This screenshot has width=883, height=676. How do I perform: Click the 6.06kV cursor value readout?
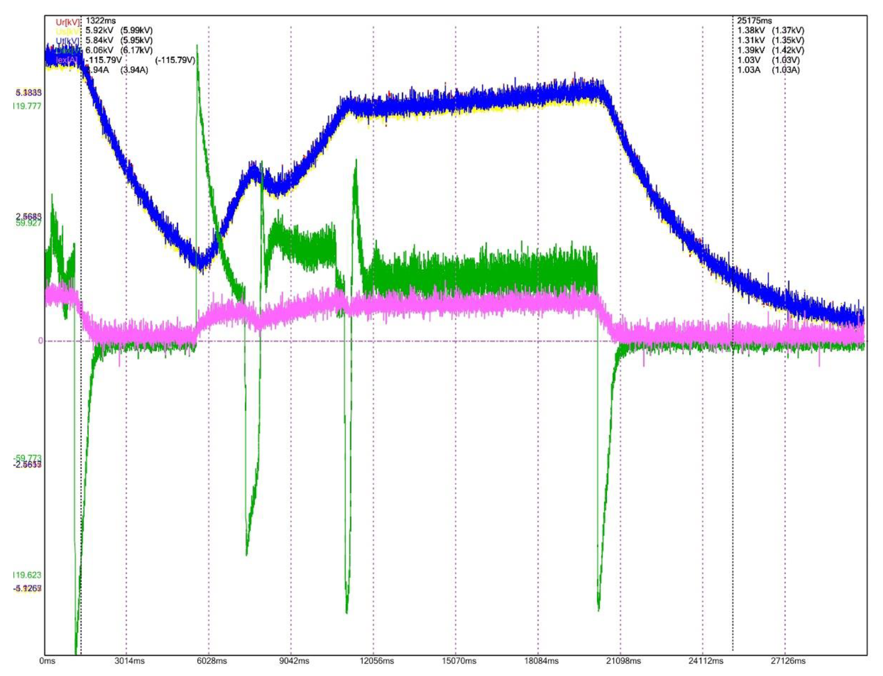coord(99,50)
